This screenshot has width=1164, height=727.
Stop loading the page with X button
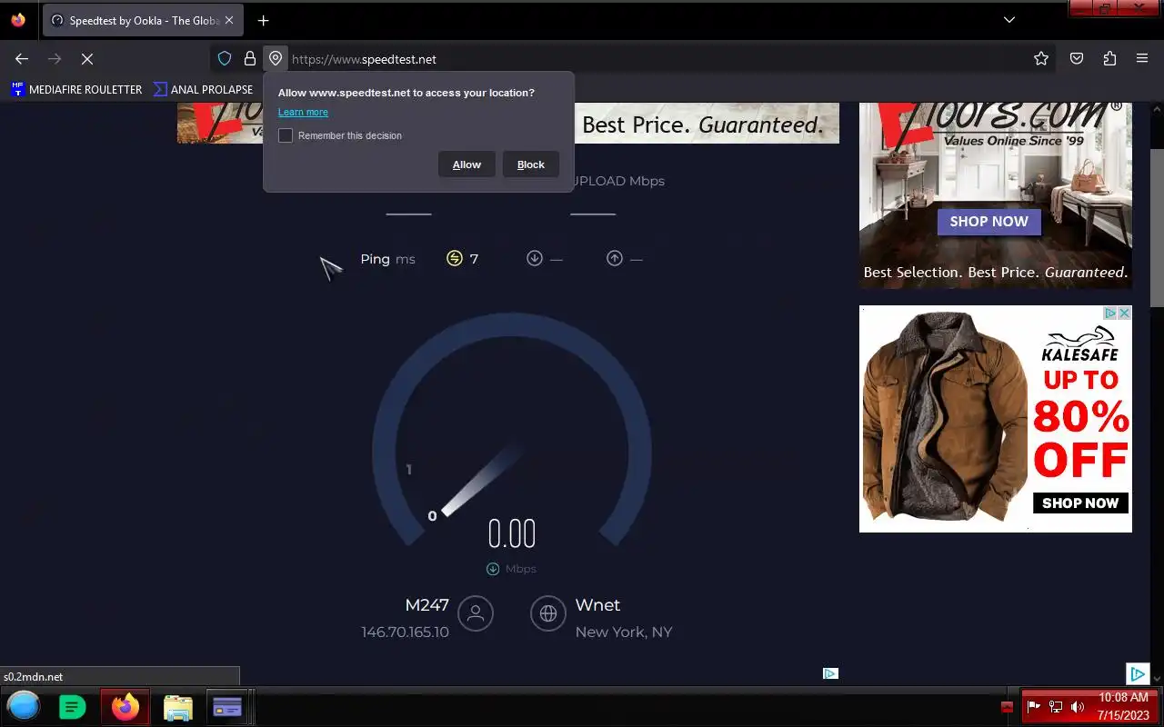pos(87,59)
